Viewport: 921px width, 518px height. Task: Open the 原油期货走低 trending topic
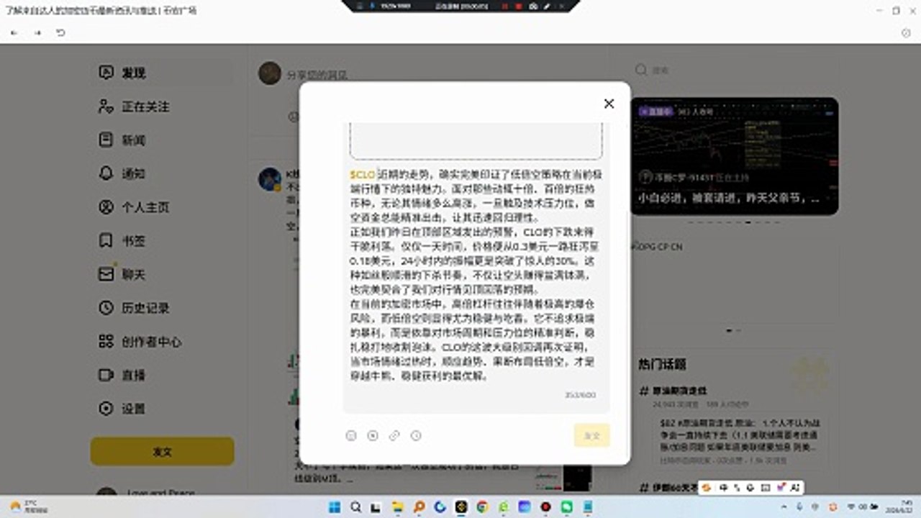(679, 390)
